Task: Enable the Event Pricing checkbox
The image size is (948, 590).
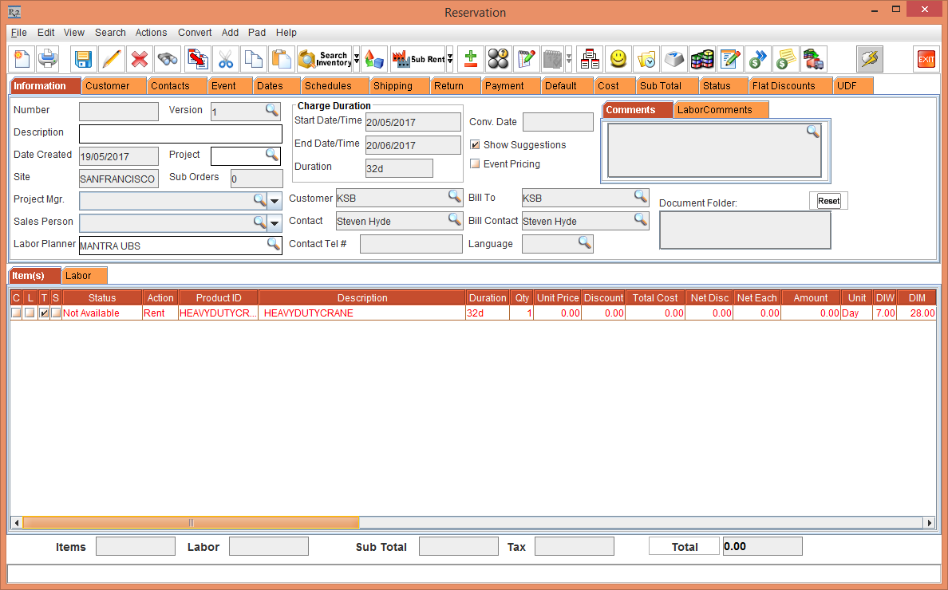Action: click(475, 164)
